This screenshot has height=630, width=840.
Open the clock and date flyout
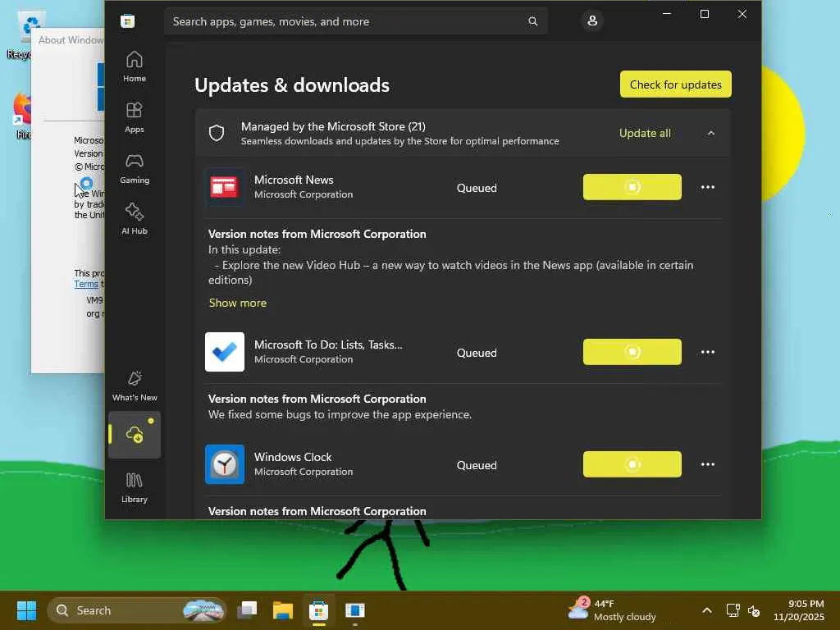click(798, 610)
